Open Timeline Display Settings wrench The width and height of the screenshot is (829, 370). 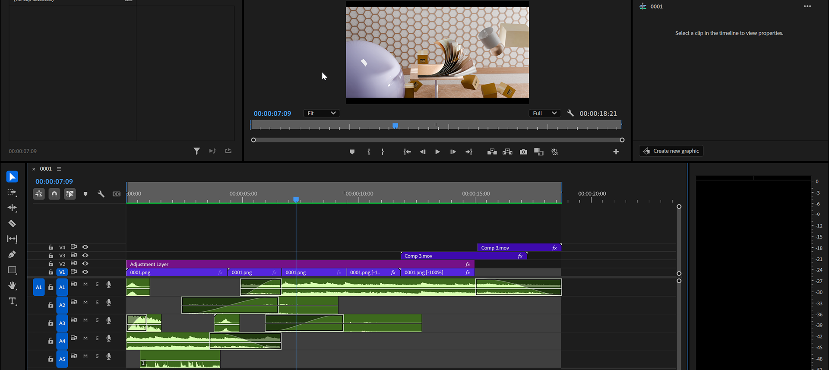click(x=101, y=194)
